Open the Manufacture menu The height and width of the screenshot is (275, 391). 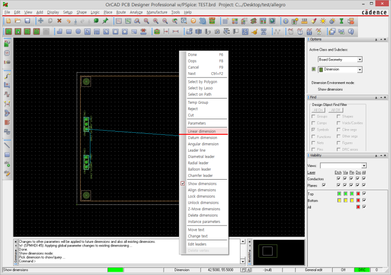pos(157,12)
